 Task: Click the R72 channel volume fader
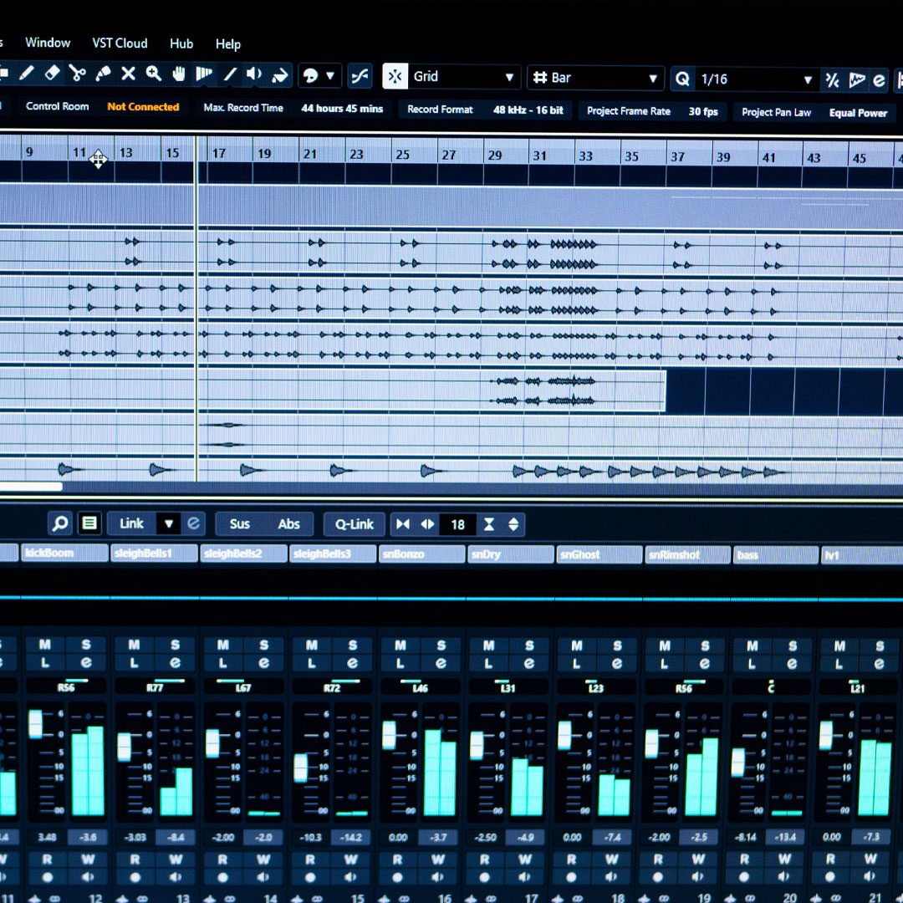point(301,767)
